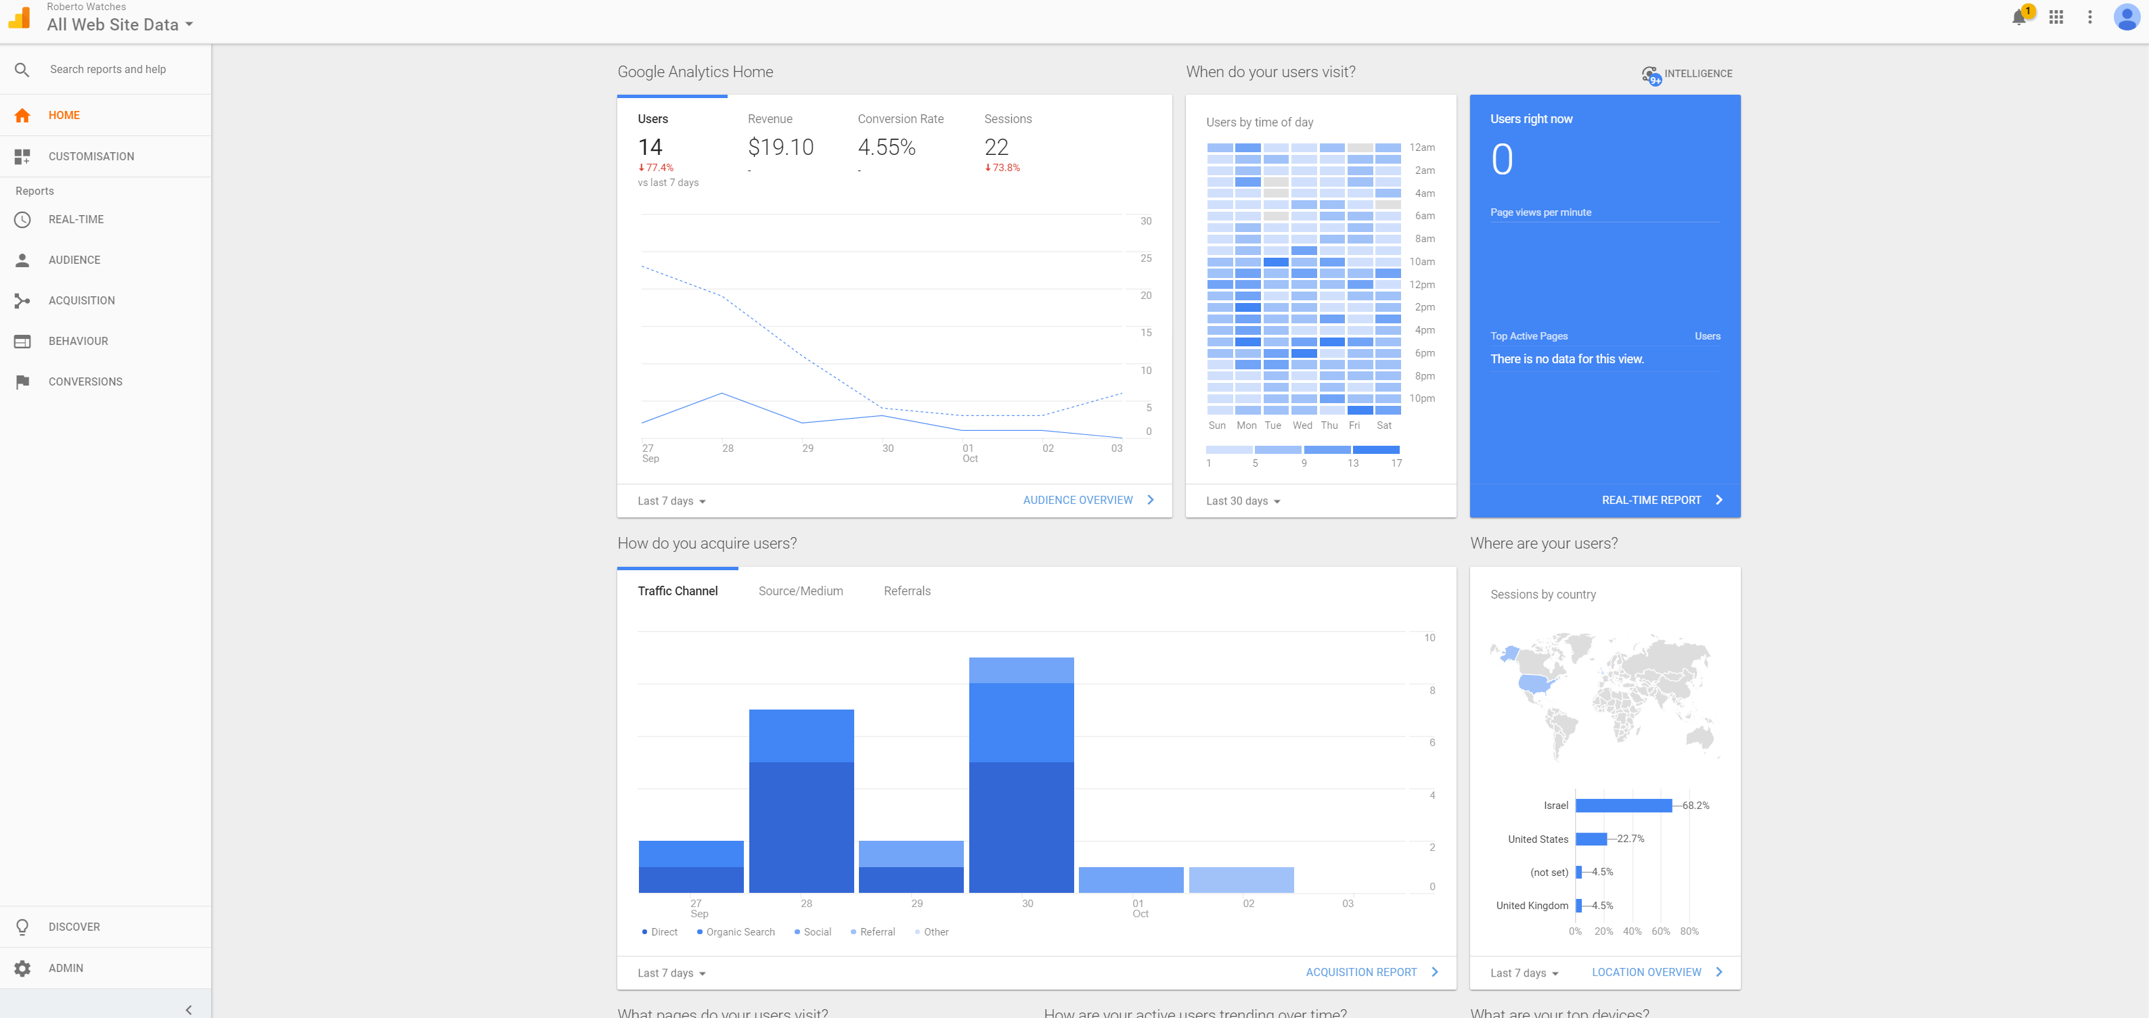Open Last 7 days dropdown under users chart

(x=671, y=501)
